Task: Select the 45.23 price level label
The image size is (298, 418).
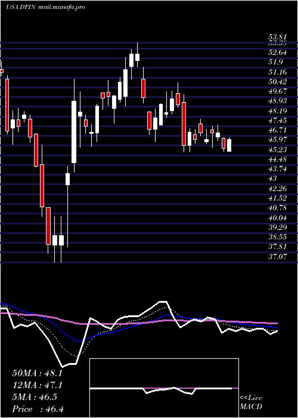Action: (x=278, y=149)
